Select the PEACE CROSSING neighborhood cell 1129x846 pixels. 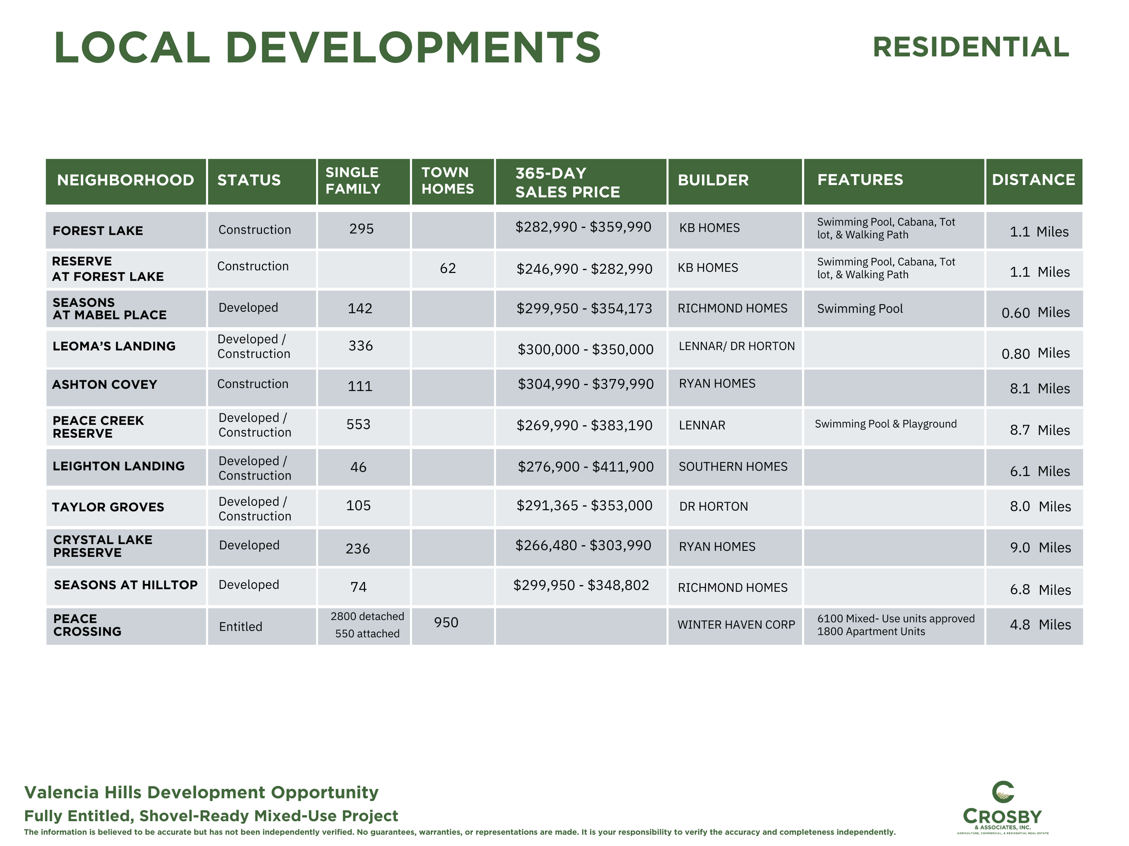tap(87, 625)
